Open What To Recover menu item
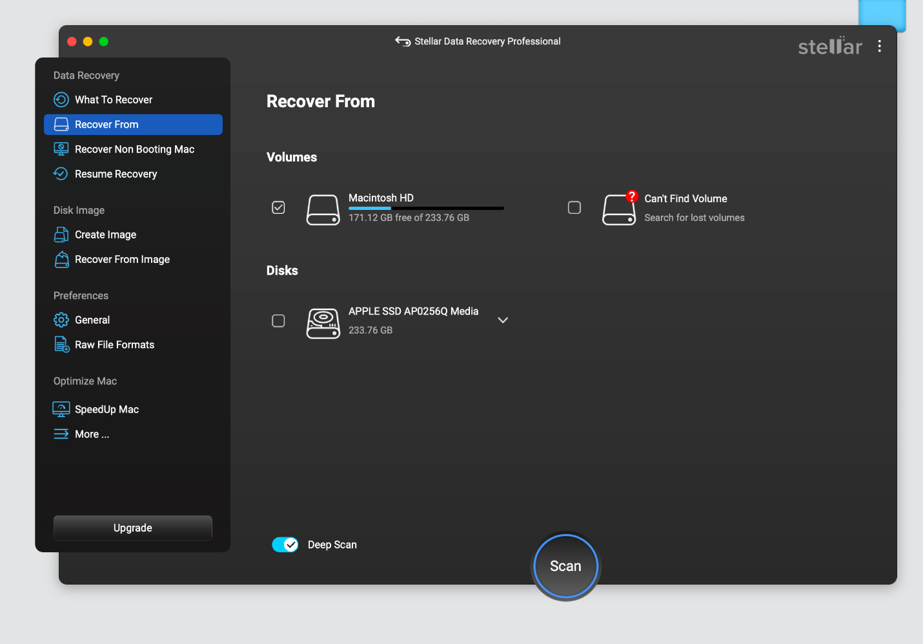 click(x=133, y=99)
